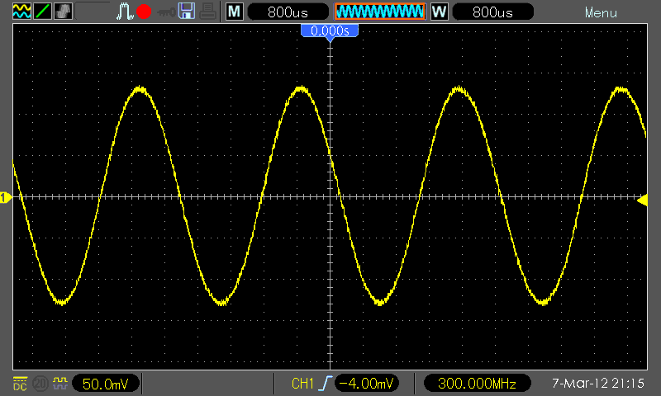661x396 pixels.
Task: Click the grayed printer icon
Action: pyautogui.click(x=208, y=12)
